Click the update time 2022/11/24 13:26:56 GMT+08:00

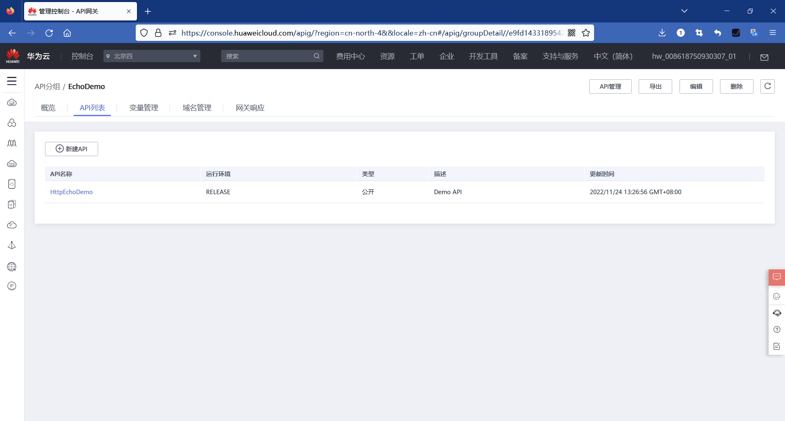click(635, 192)
